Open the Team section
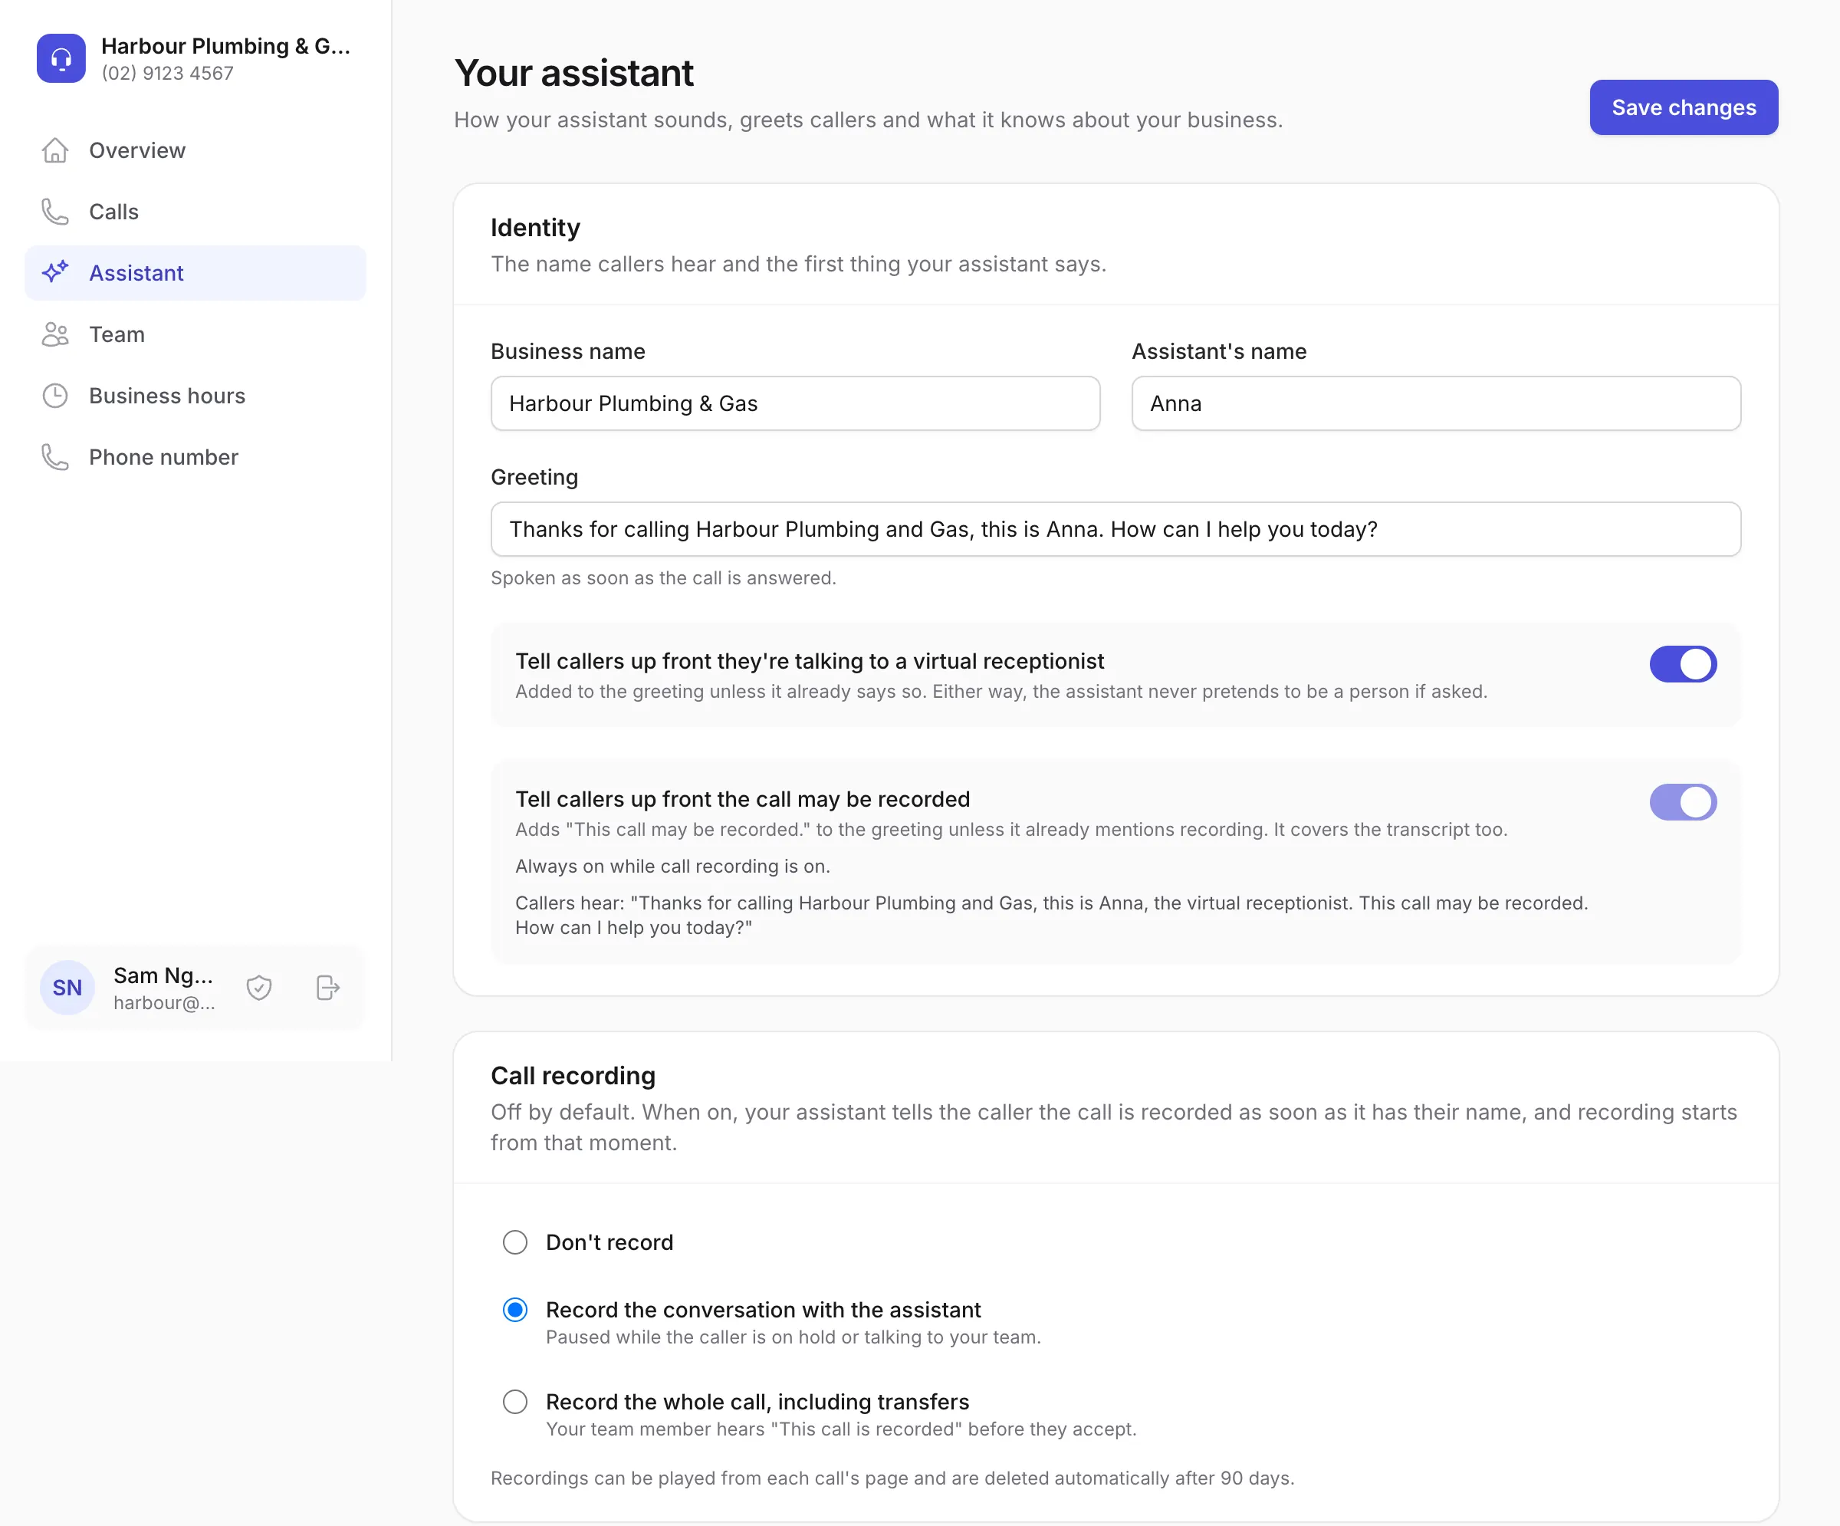This screenshot has height=1526, width=1840. pyautogui.click(x=195, y=335)
